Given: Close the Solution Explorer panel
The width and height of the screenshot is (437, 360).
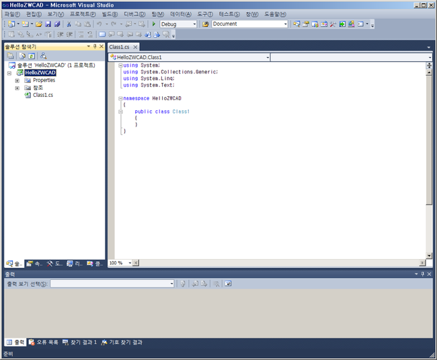Looking at the screenshot, I should (x=102, y=46).
